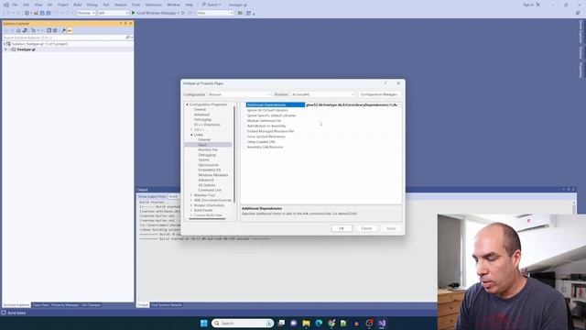Open the Build menu
Screen dimensions: 586x330
(77, 5)
